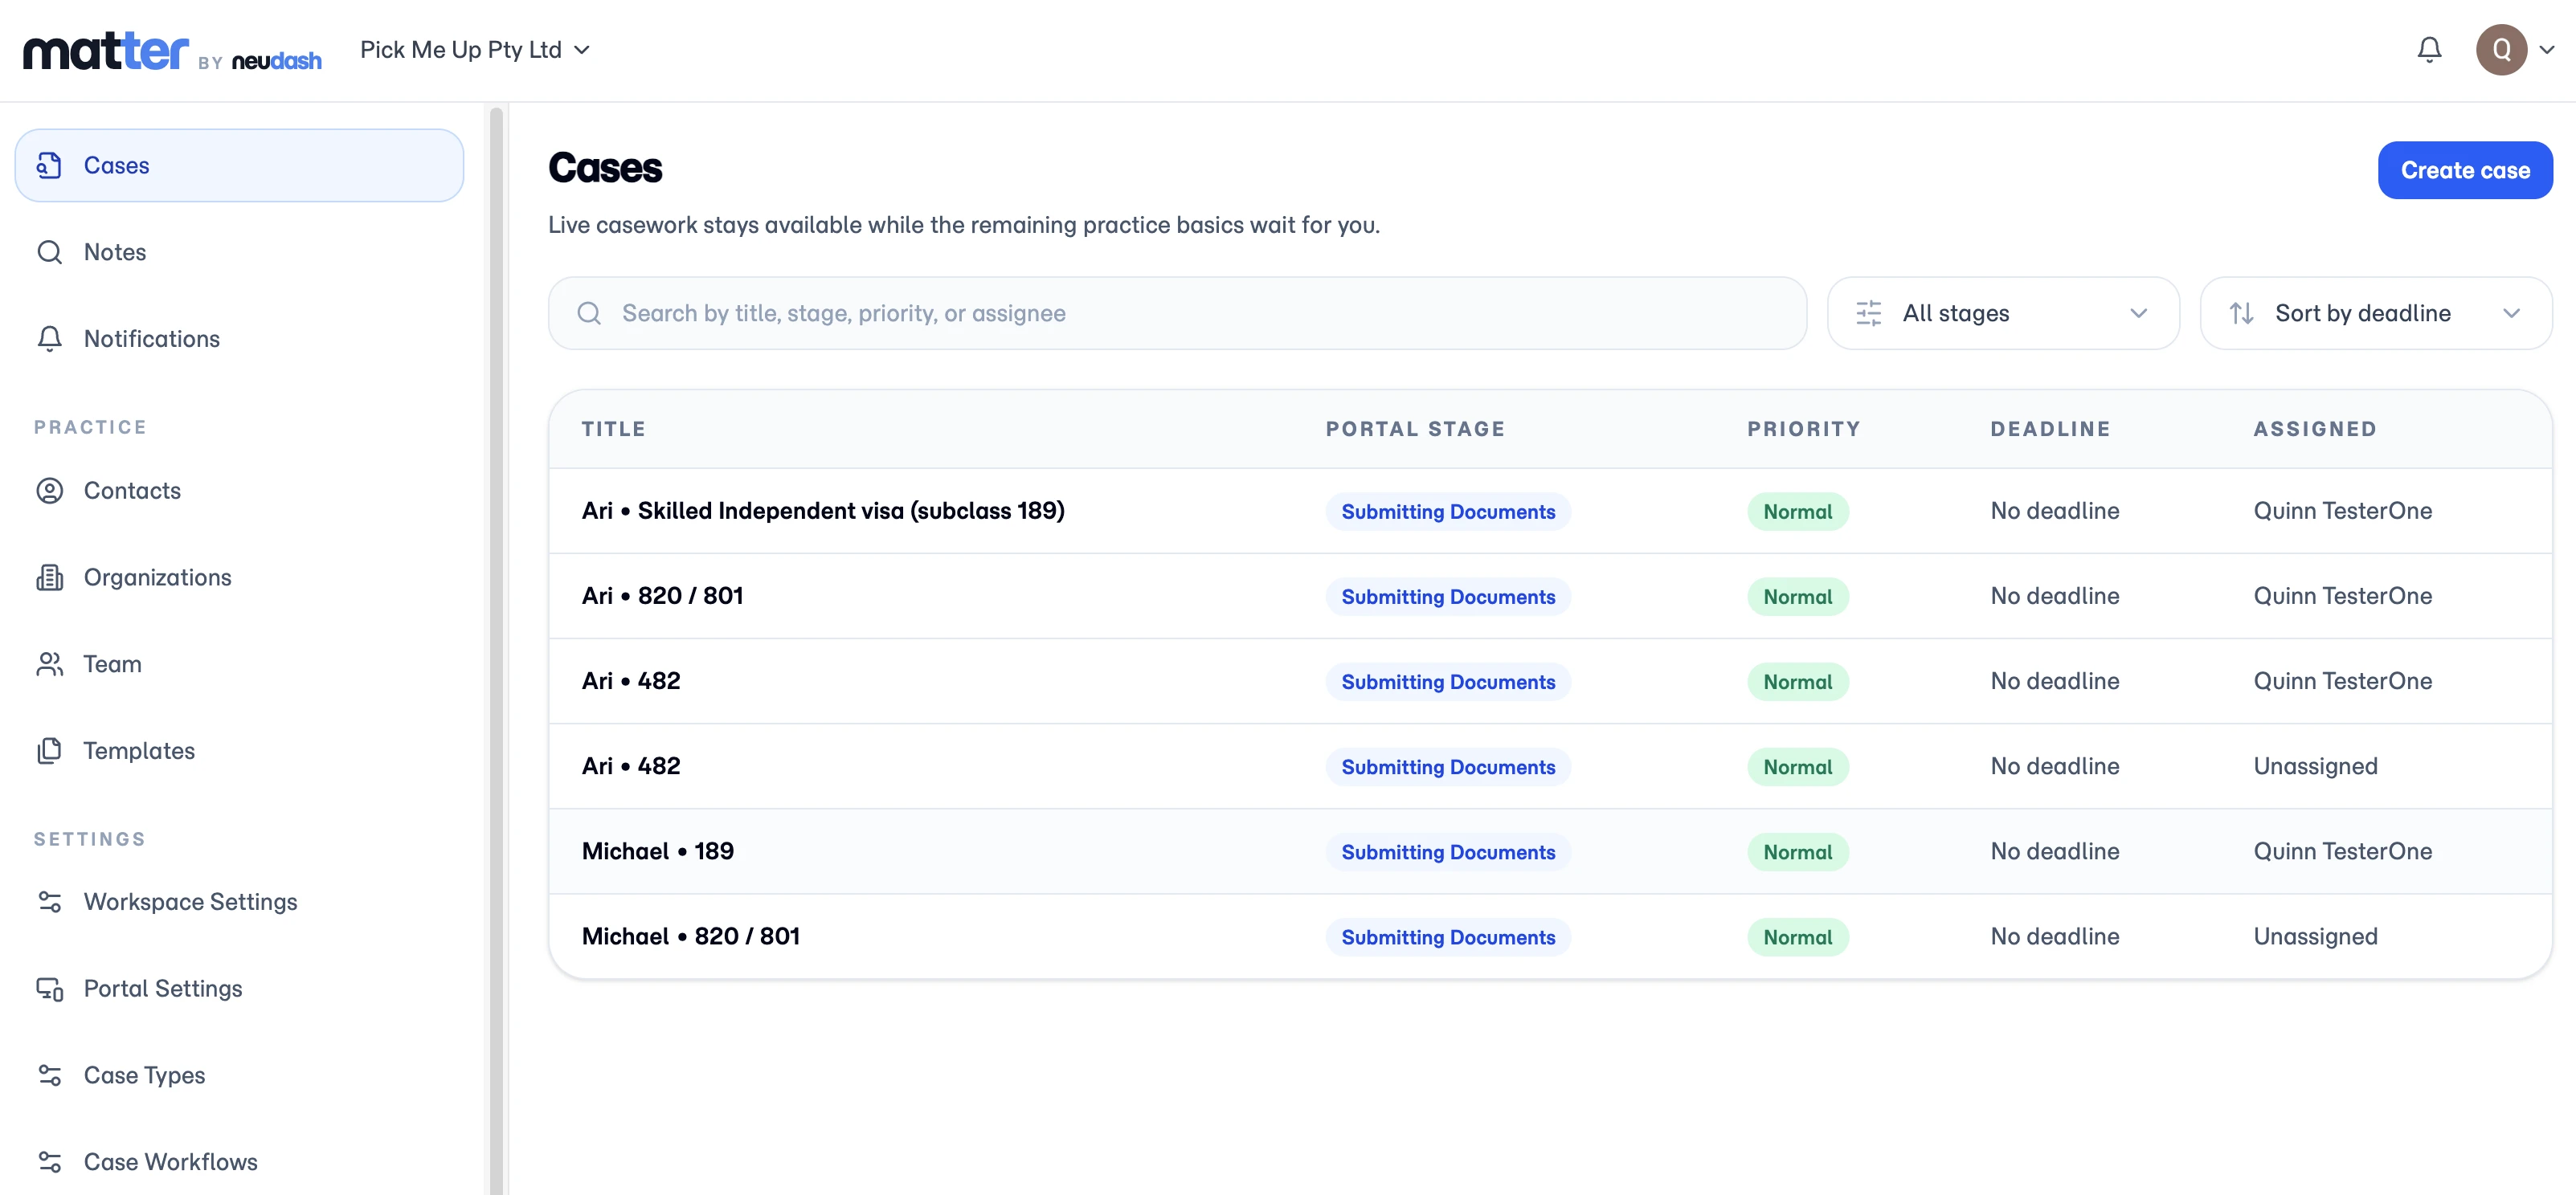Click the Team people icon
Screen dimensions: 2576x1195
49,663
